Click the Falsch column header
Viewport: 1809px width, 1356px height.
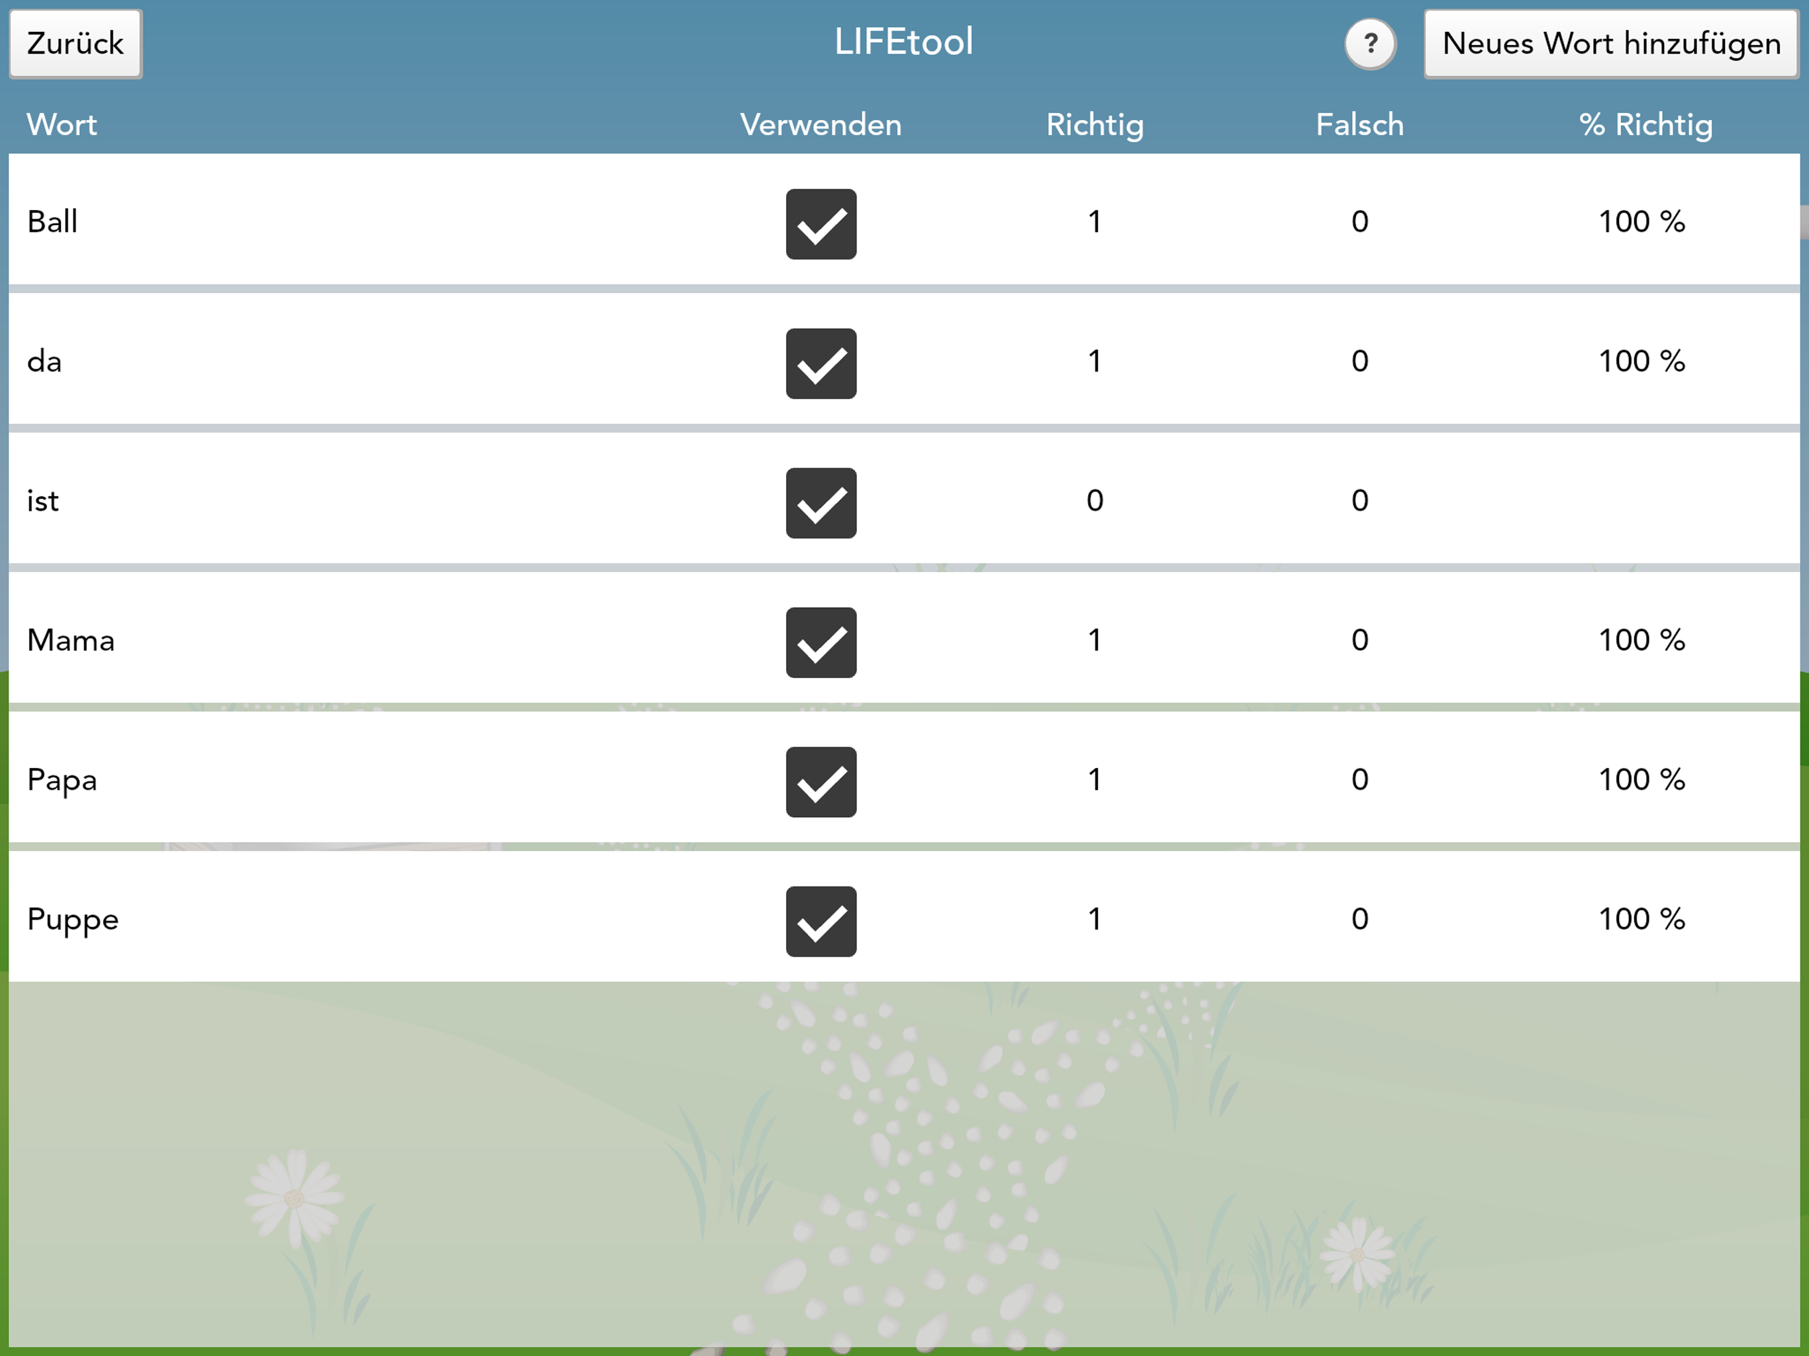click(1359, 124)
